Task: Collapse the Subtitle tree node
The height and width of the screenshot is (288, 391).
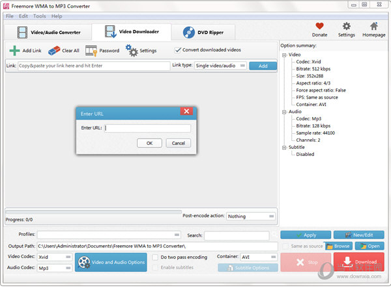Action: tap(284, 148)
